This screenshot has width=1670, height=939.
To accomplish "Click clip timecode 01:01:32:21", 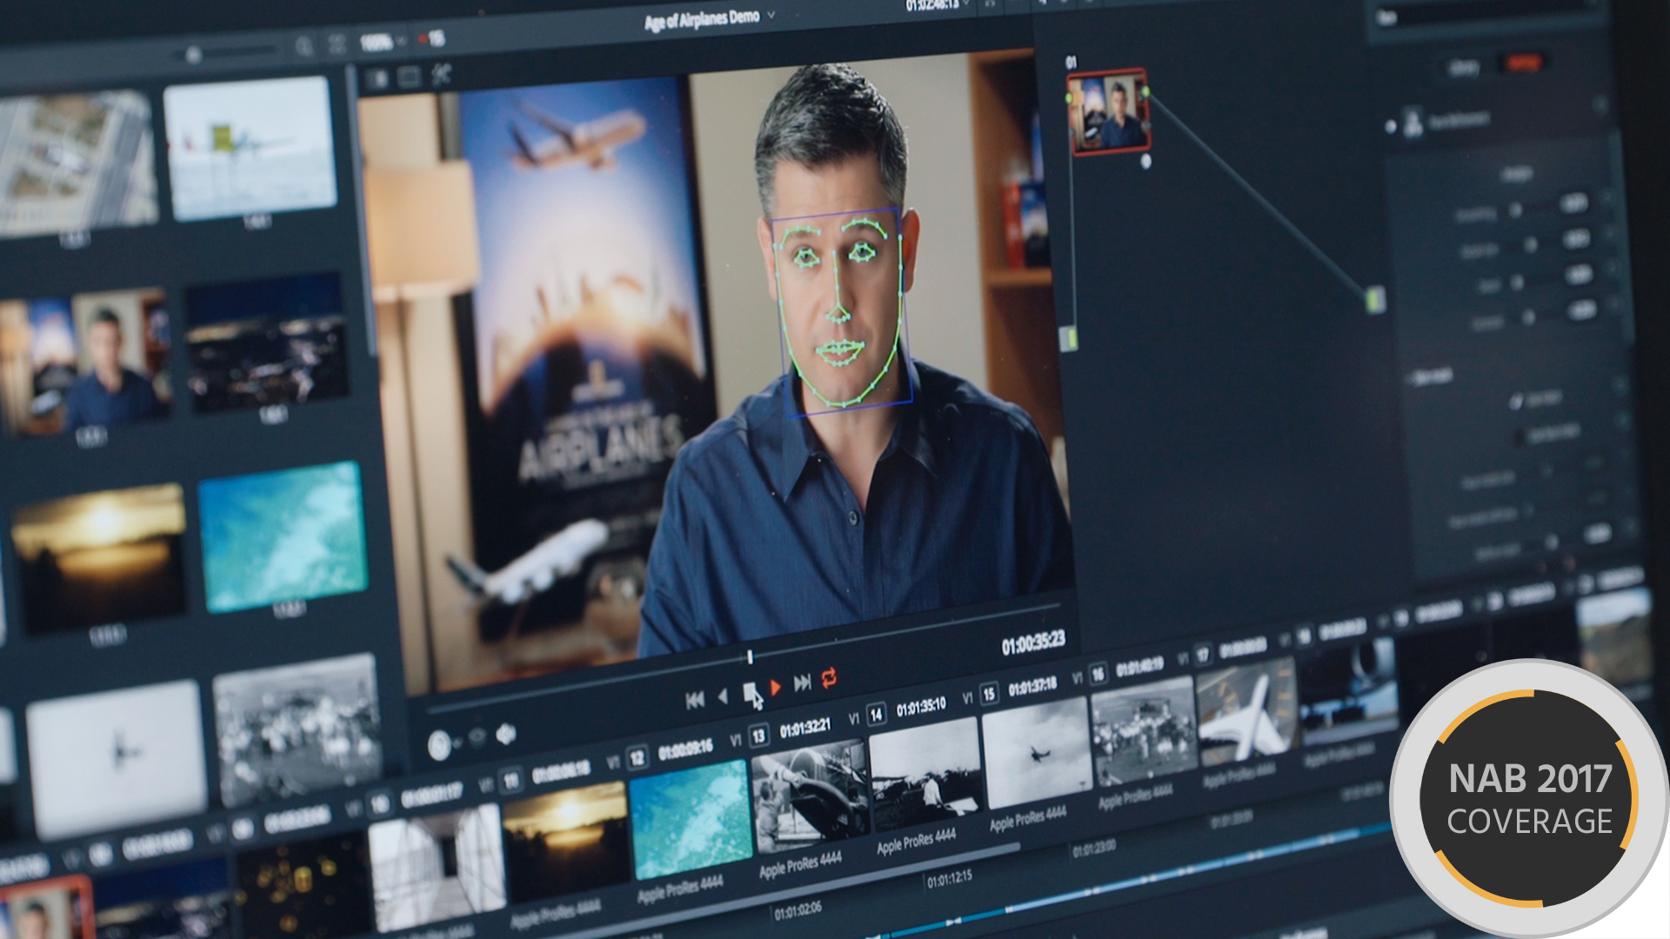I will pyautogui.click(x=805, y=727).
